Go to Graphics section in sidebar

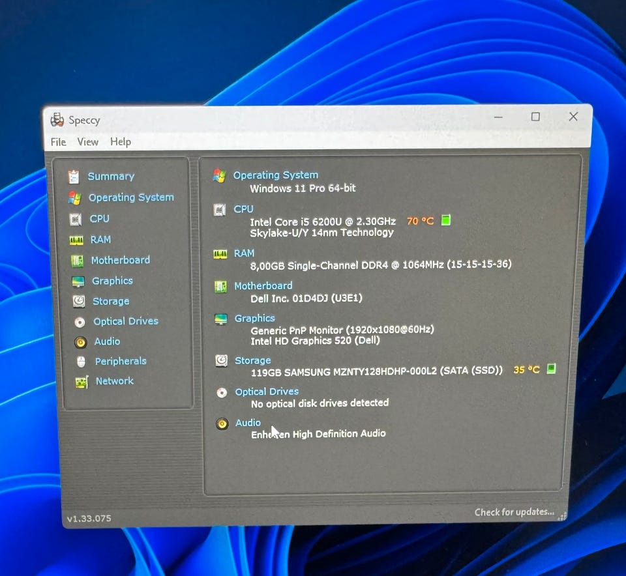click(112, 281)
